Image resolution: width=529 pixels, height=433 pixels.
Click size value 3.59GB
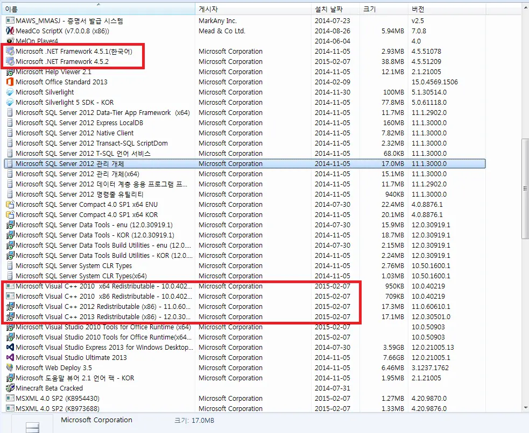tap(393, 347)
